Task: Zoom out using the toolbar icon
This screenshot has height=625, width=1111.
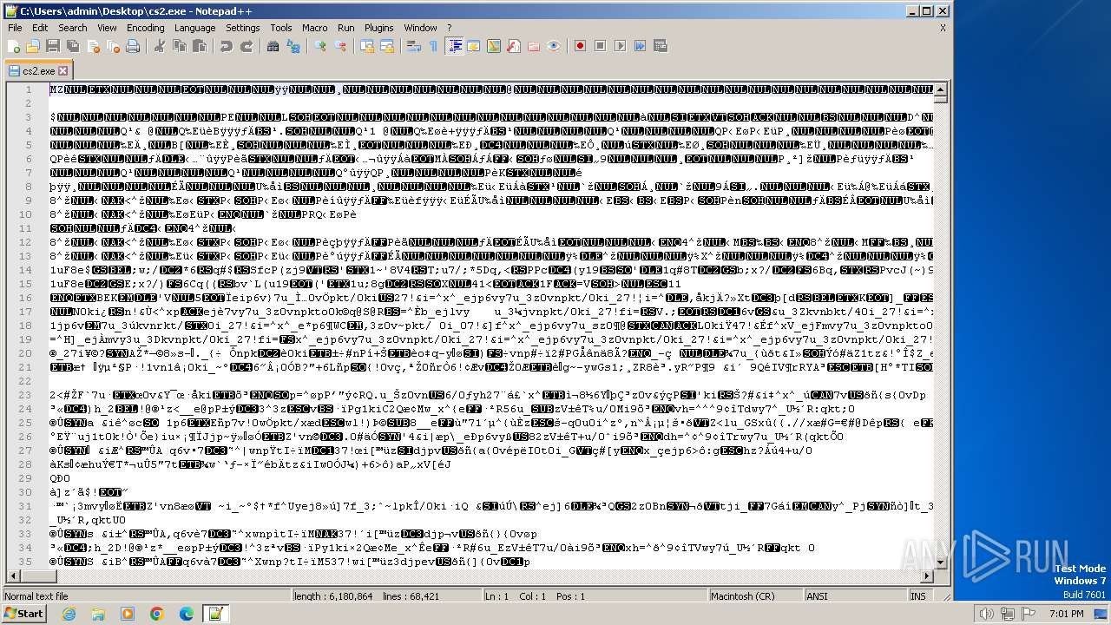Action: [340, 46]
